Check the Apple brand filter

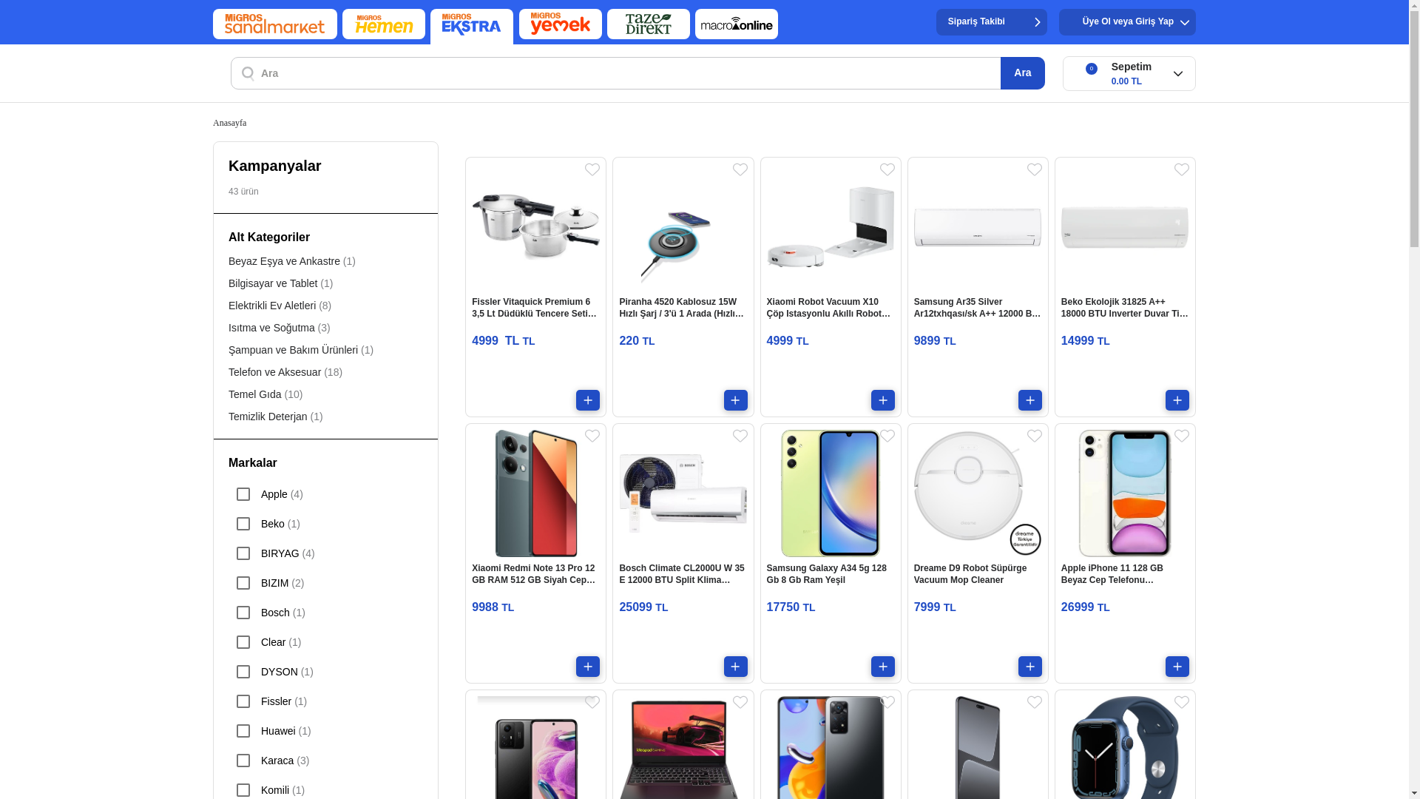[x=243, y=494]
